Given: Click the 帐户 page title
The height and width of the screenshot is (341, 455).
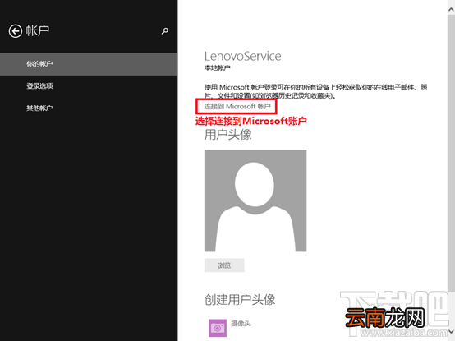Looking at the screenshot, I should [38, 30].
